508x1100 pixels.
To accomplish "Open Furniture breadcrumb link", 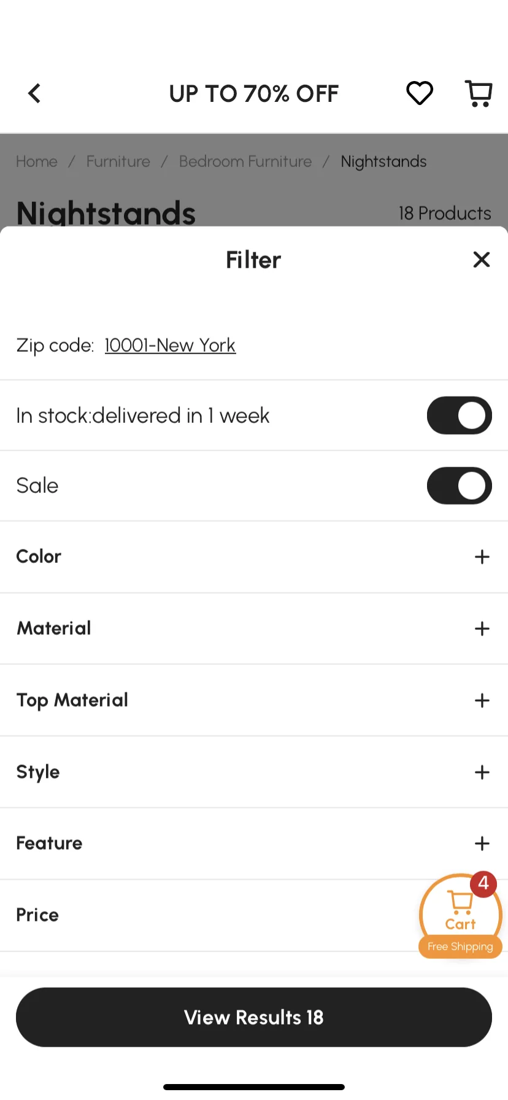I will click(x=118, y=161).
